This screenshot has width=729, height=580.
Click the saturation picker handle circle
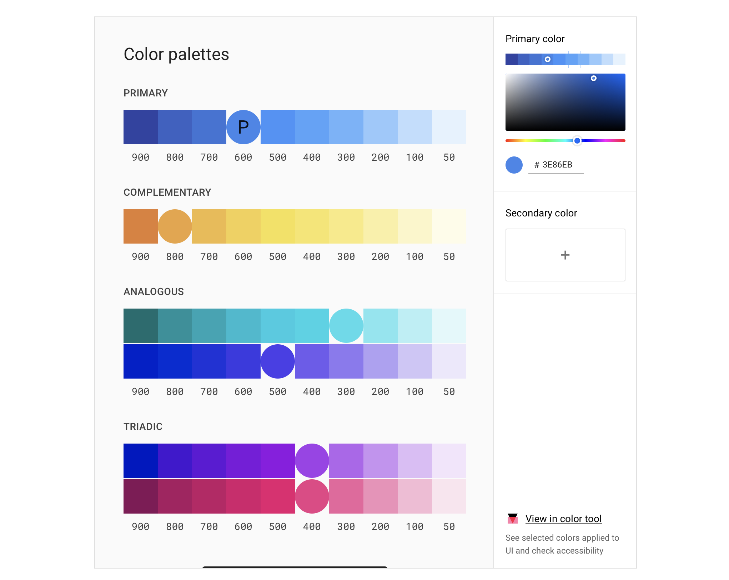593,78
